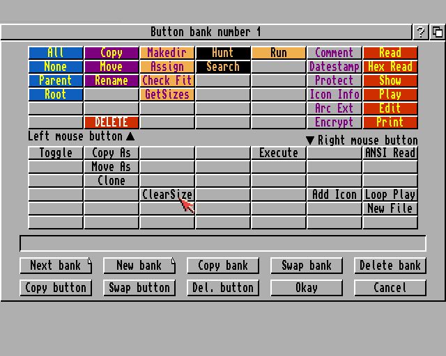The image size is (446, 356).
Task: Go to Next bank
Action: click(56, 266)
